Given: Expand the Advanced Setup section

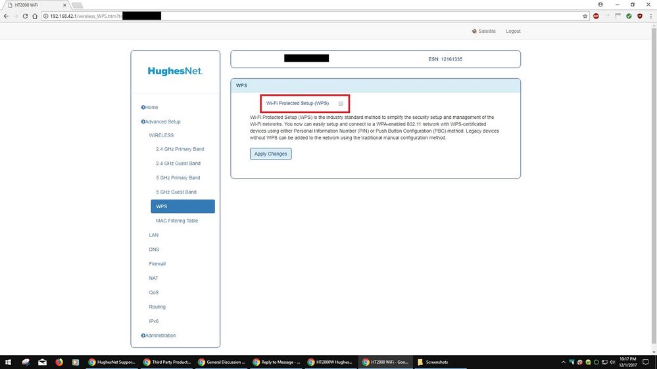Looking at the screenshot, I should tap(162, 121).
